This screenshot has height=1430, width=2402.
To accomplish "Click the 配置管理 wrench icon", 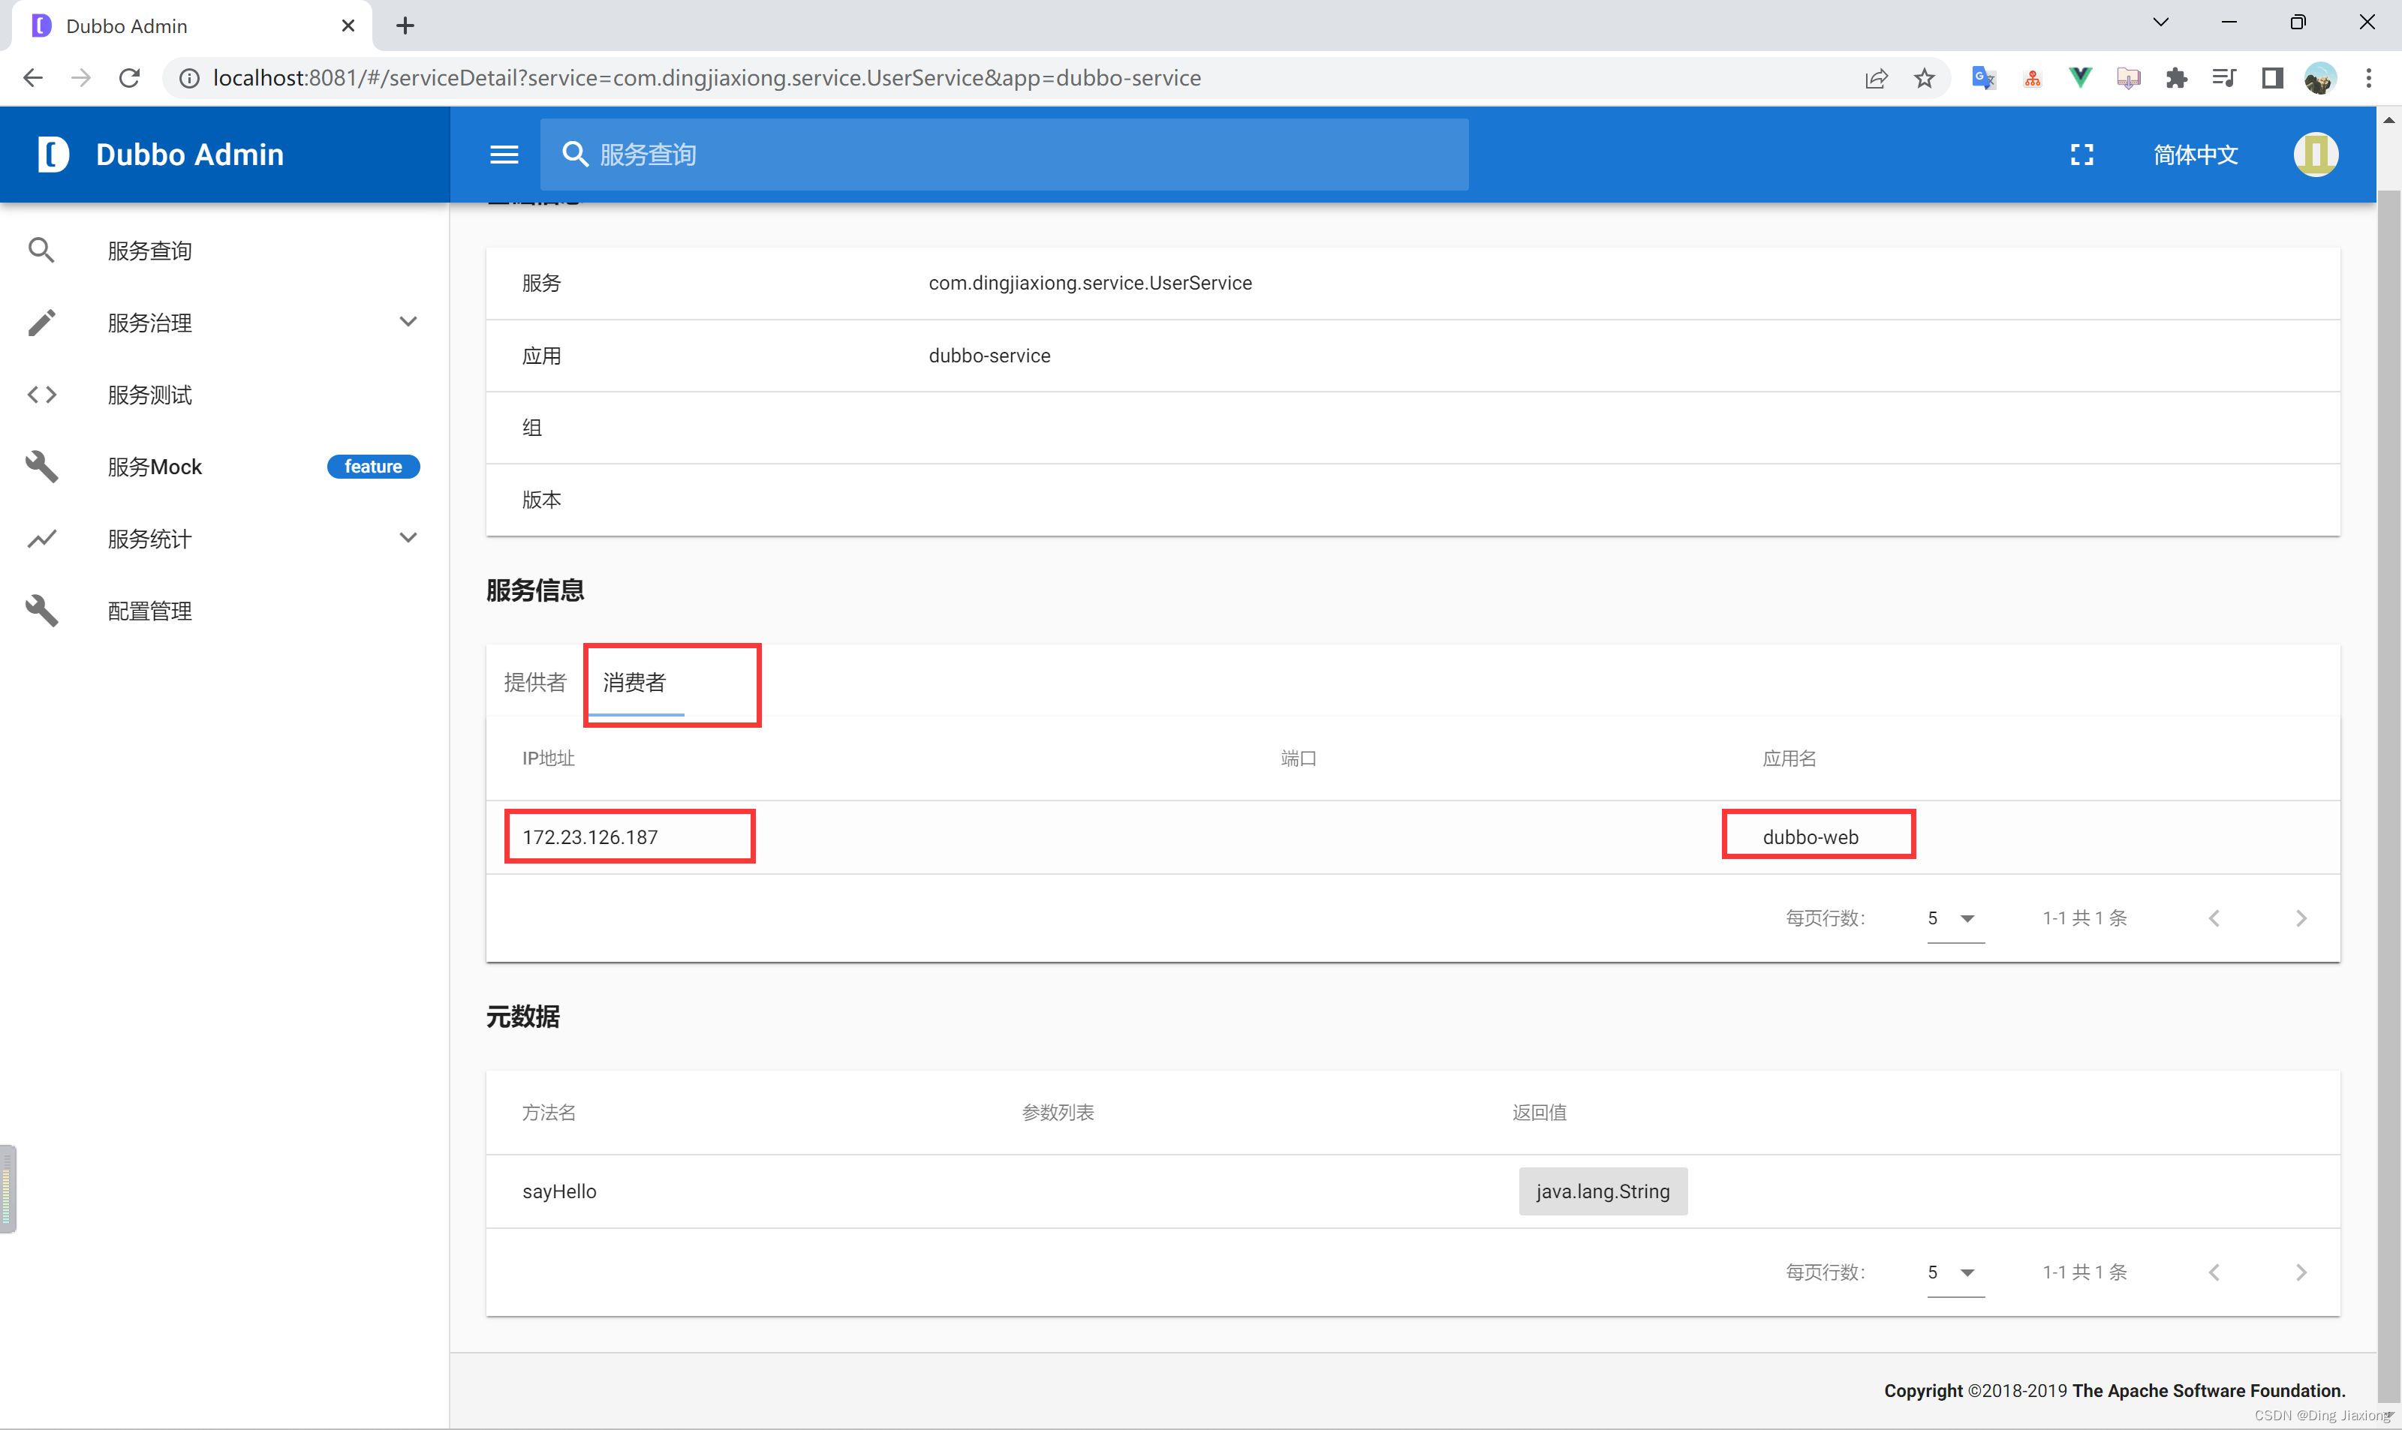I will pyautogui.click(x=41, y=611).
